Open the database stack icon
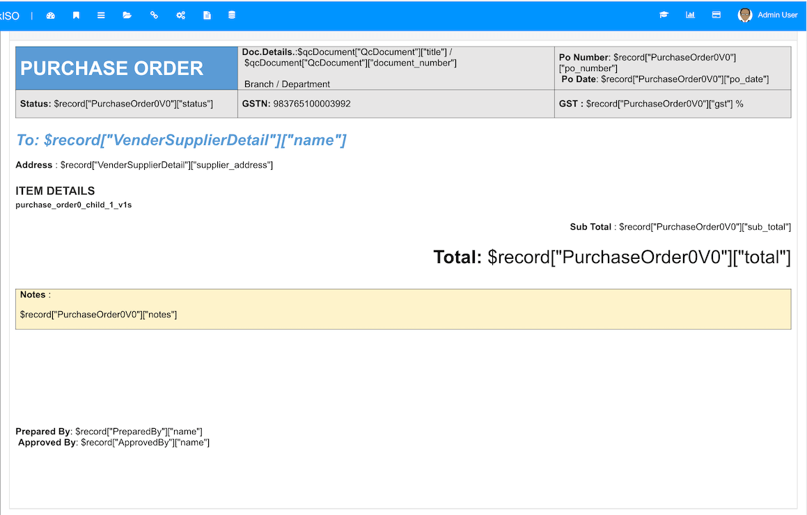This screenshot has height=515, width=807. (x=232, y=15)
